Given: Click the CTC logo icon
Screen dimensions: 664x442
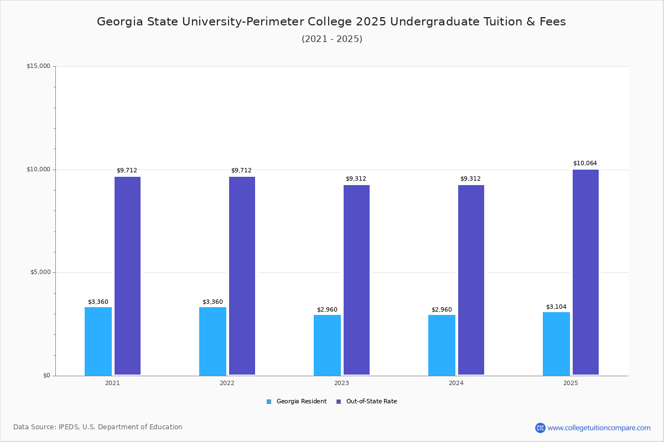Looking at the screenshot, I should [540, 428].
